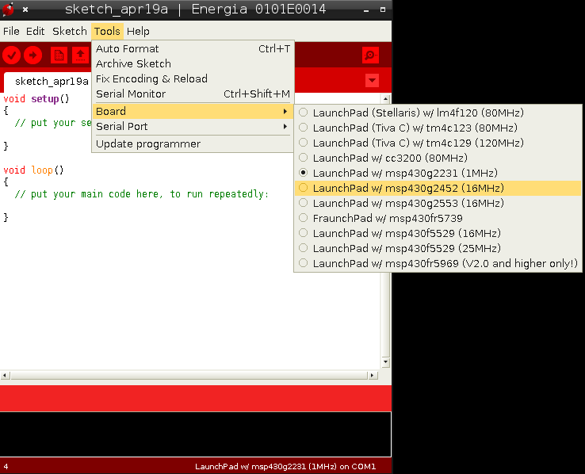Click the Open sketch up-arrow icon
The width and height of the screenshot is (585, 474).
click(80, 55)
